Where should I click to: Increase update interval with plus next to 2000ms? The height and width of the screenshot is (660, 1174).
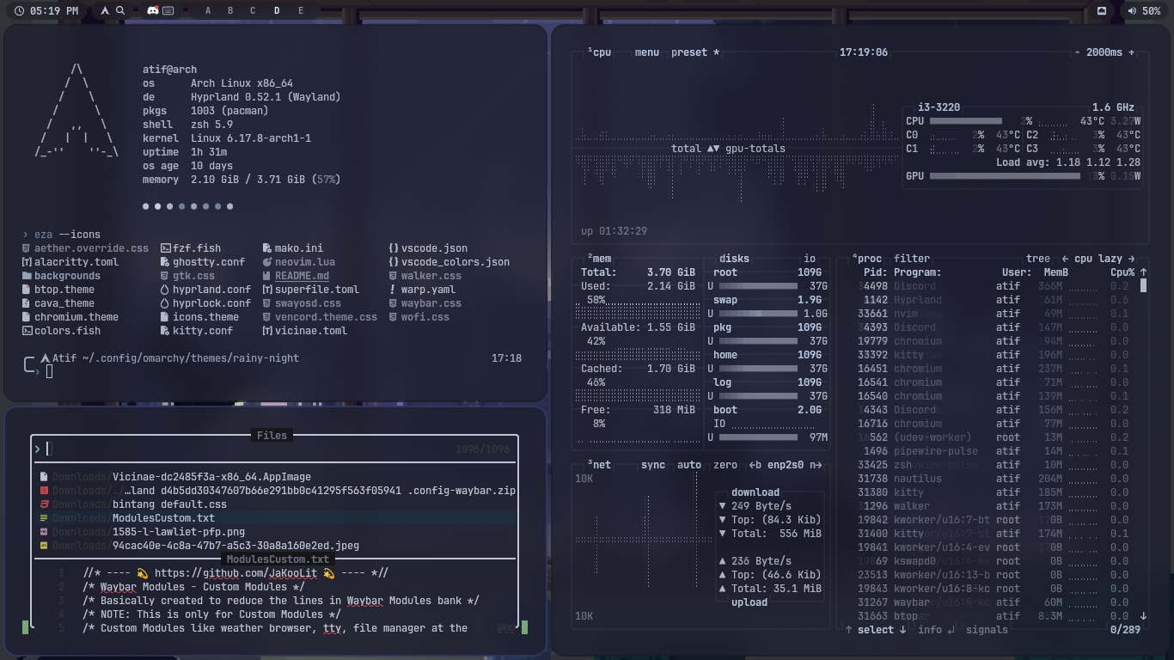tap(1131, 52)
